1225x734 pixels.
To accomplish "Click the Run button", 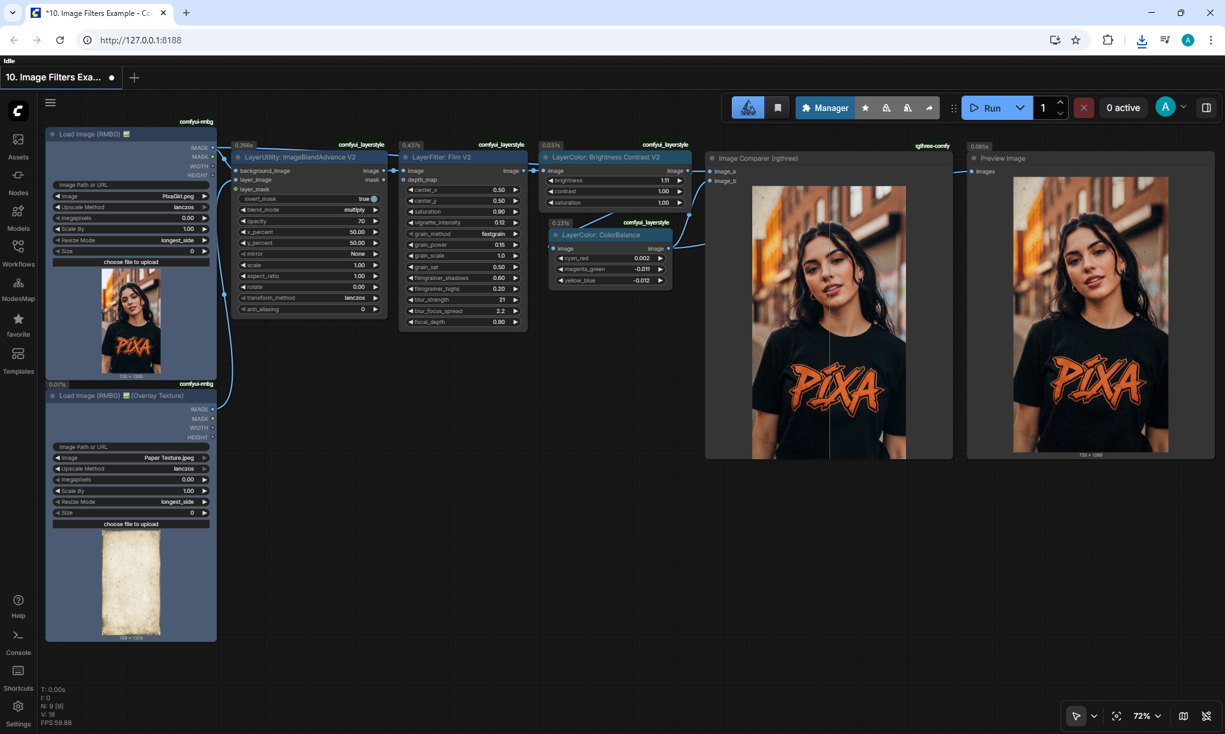I will point(986,108).
